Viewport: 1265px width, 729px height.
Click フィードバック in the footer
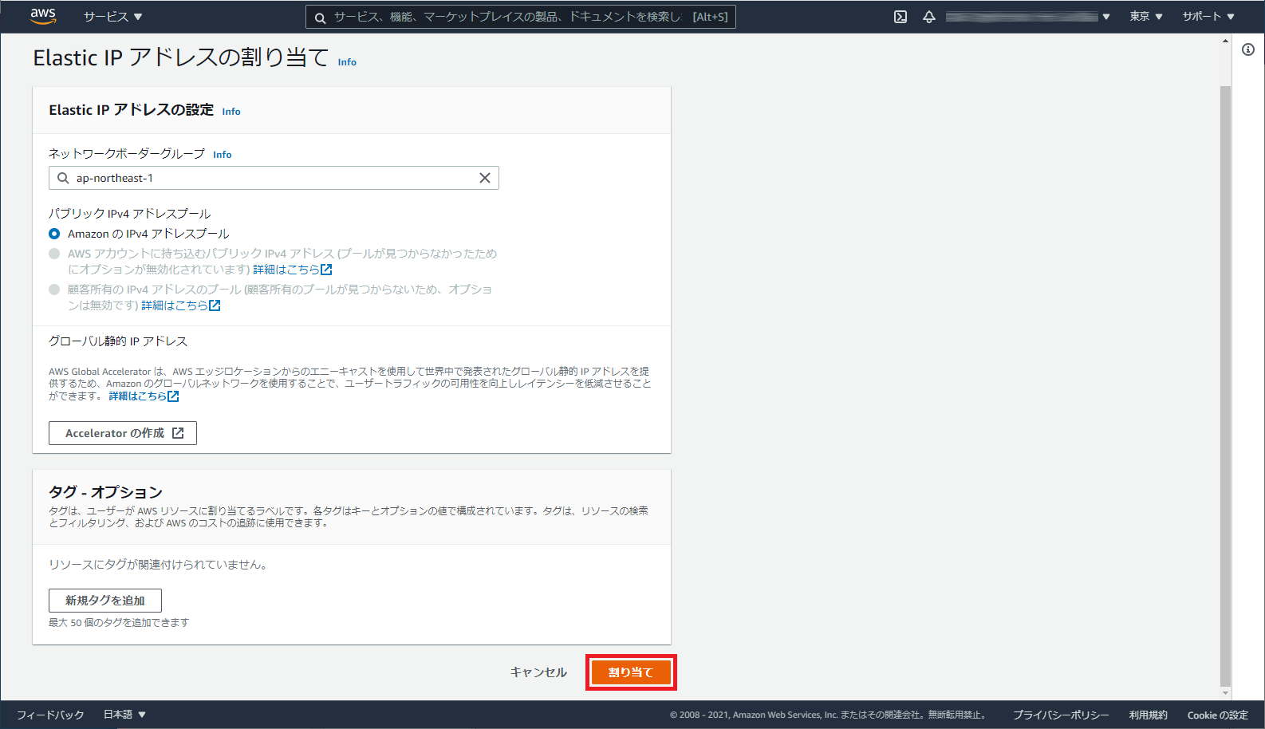click(x=50, y=715)
